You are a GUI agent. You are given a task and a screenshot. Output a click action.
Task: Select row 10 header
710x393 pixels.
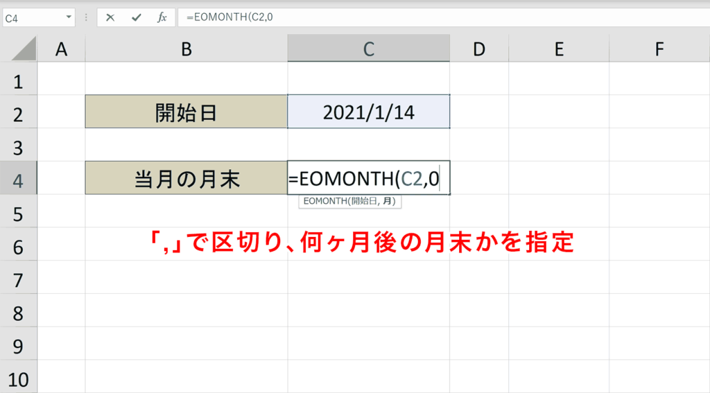tap(18, 380)
